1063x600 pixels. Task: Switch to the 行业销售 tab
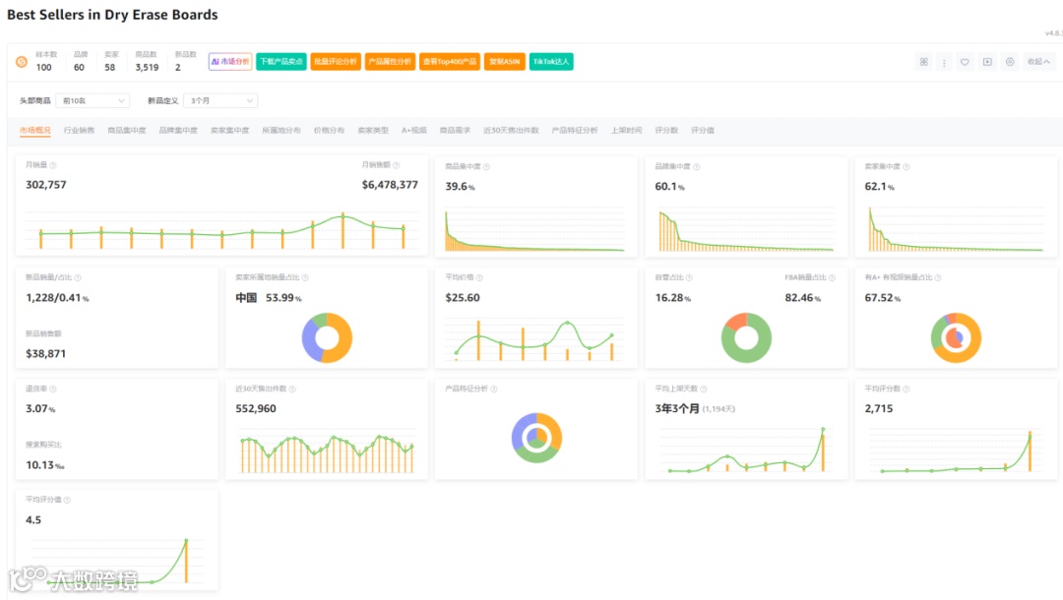80,131
